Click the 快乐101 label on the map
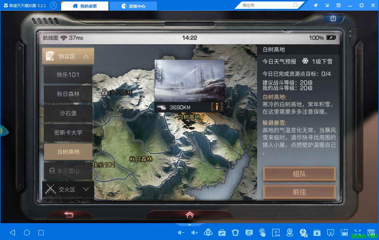This screenshot has width=379, height=240. (104, 165)
